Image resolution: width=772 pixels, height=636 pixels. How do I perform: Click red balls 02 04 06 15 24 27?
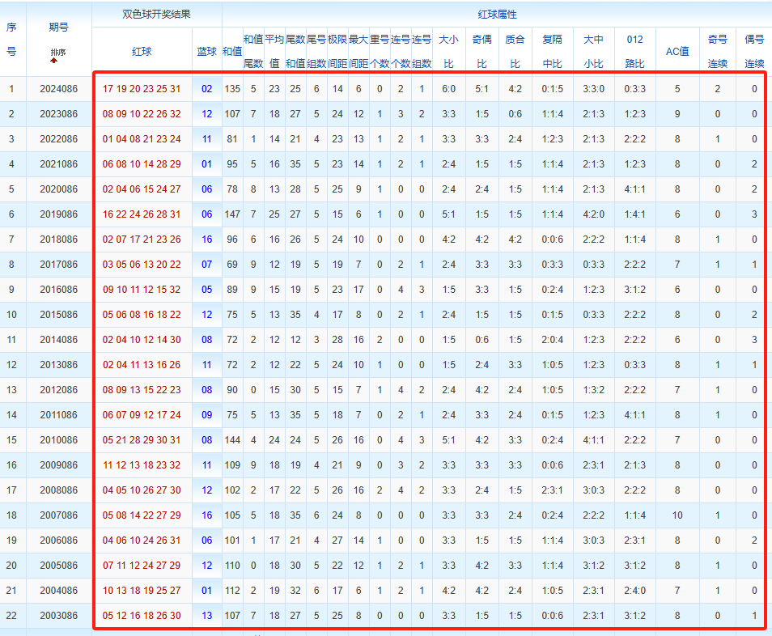142,189
